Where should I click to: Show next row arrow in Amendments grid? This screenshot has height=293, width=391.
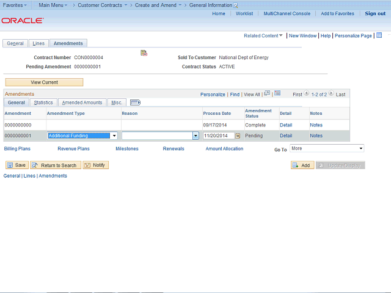pyautogui.click(x=331, y=93)
